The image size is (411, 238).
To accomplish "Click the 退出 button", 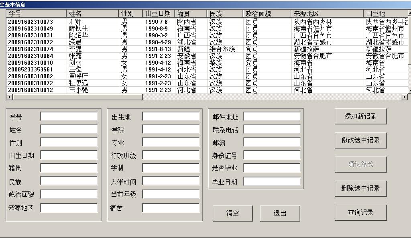I will [x=280, y=214].
